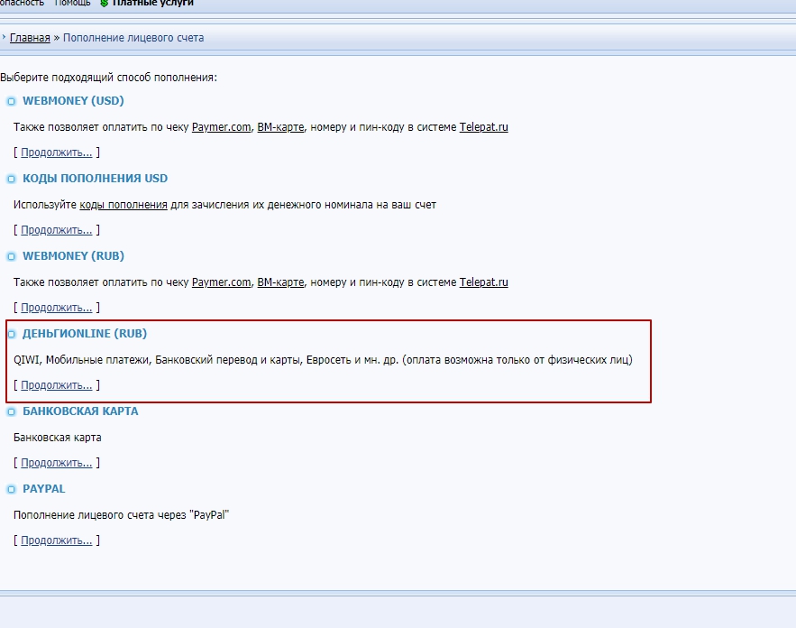
Task: Click the green icon next to Платные услуги
Action: coord(104,4)
